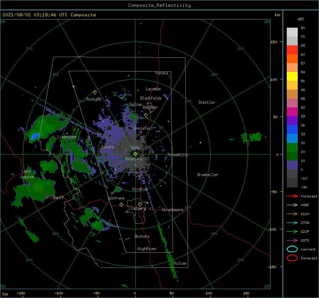Click the Calgary city label
319x298 pixels.
tap(138, 208)
